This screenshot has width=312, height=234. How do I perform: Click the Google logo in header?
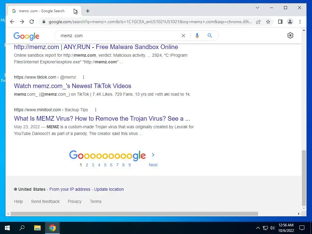coord(27,36)
